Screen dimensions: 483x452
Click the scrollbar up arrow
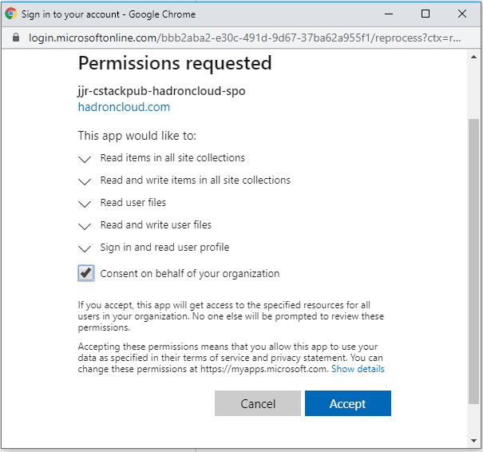pyautogui.click(x=473, y=57)
